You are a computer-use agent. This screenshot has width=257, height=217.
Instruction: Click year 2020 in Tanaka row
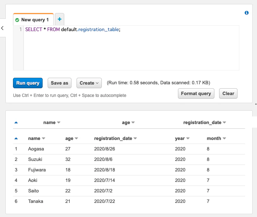(180, 201)
